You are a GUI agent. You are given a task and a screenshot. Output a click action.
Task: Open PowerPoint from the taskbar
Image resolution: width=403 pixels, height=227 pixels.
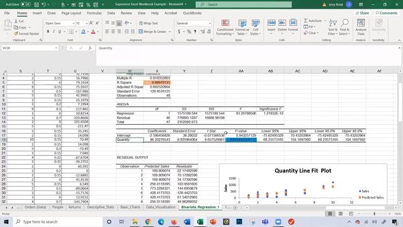coord(213,221)
